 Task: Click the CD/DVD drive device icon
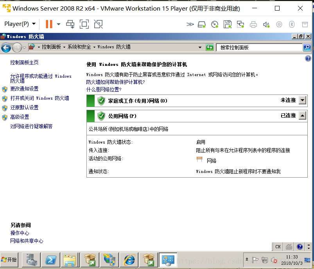(x=215, y=24)
